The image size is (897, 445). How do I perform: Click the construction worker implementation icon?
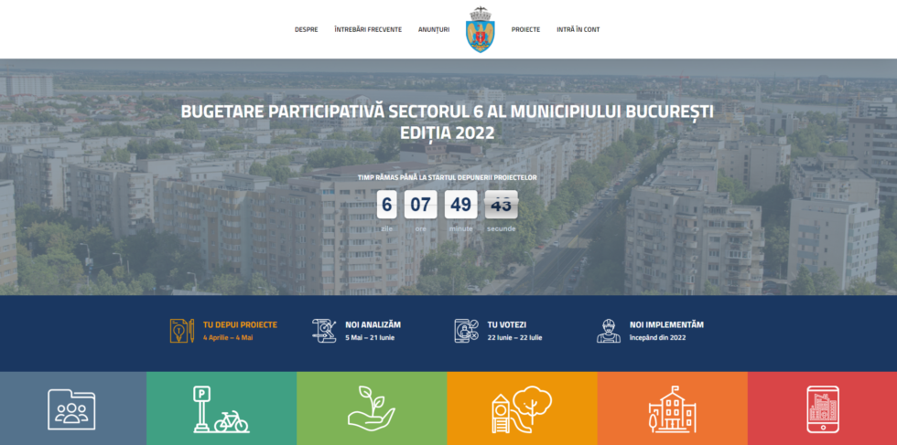(609, 330)
